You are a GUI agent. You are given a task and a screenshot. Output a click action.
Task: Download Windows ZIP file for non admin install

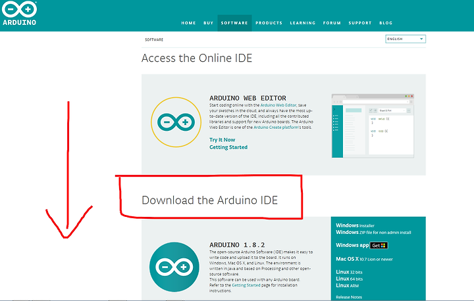(373, 233)
